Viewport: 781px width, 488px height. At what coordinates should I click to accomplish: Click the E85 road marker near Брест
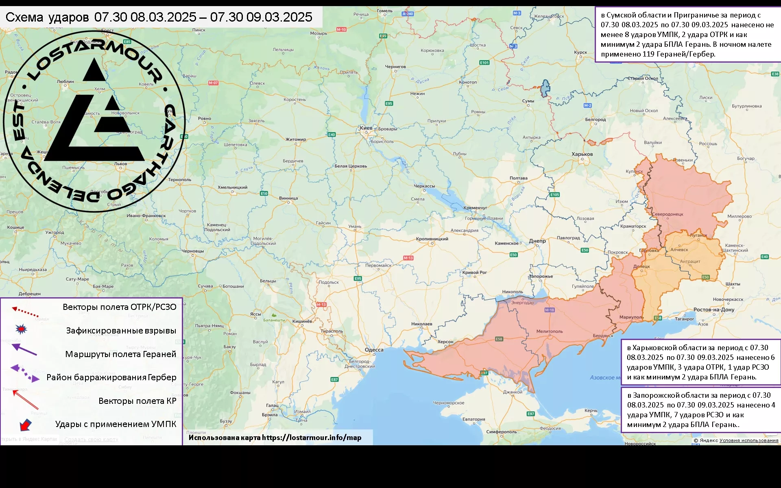(127, 41)
